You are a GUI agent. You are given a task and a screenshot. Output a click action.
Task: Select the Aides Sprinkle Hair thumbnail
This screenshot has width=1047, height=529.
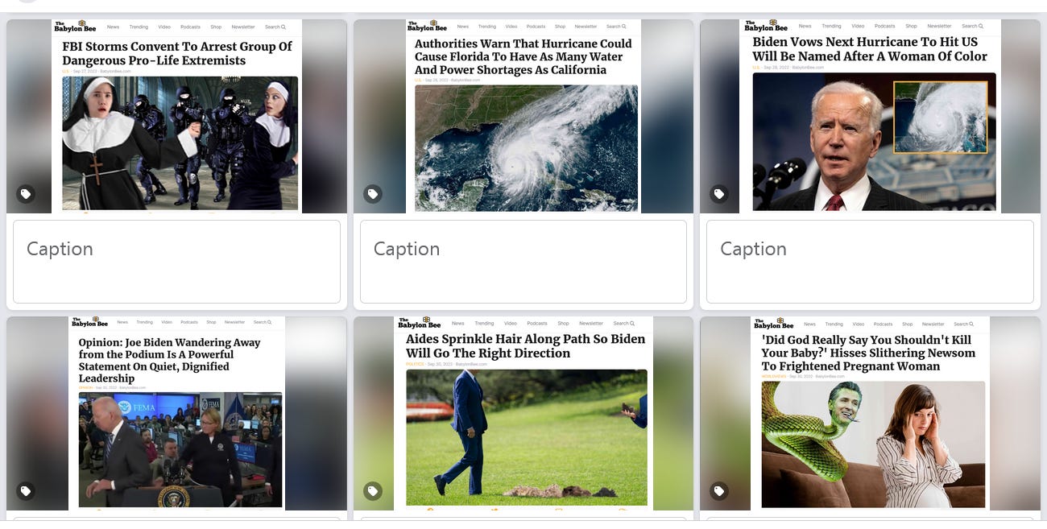[x=523, y=413]
